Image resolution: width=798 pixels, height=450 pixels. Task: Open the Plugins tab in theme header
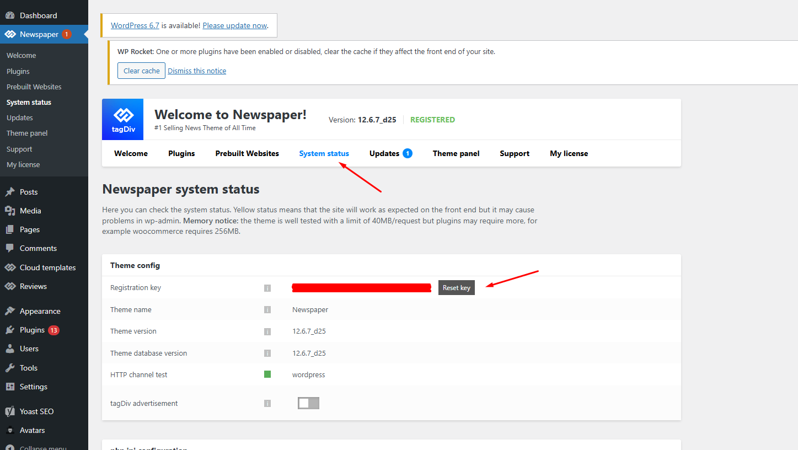tap(181, 153)
